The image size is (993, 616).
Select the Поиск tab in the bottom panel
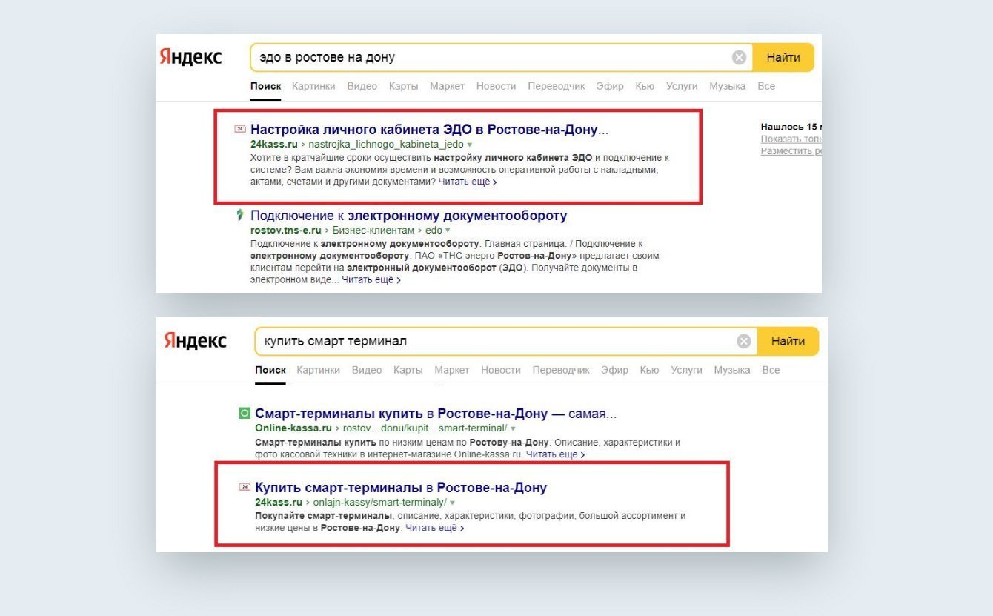(270, 370)
